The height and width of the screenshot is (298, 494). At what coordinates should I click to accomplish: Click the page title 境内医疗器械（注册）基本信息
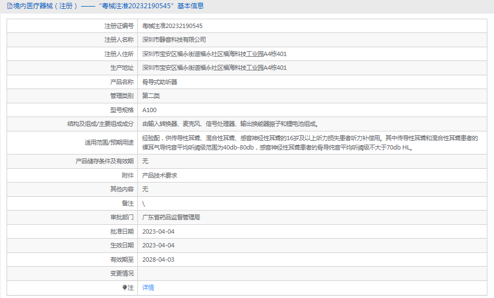108,6
